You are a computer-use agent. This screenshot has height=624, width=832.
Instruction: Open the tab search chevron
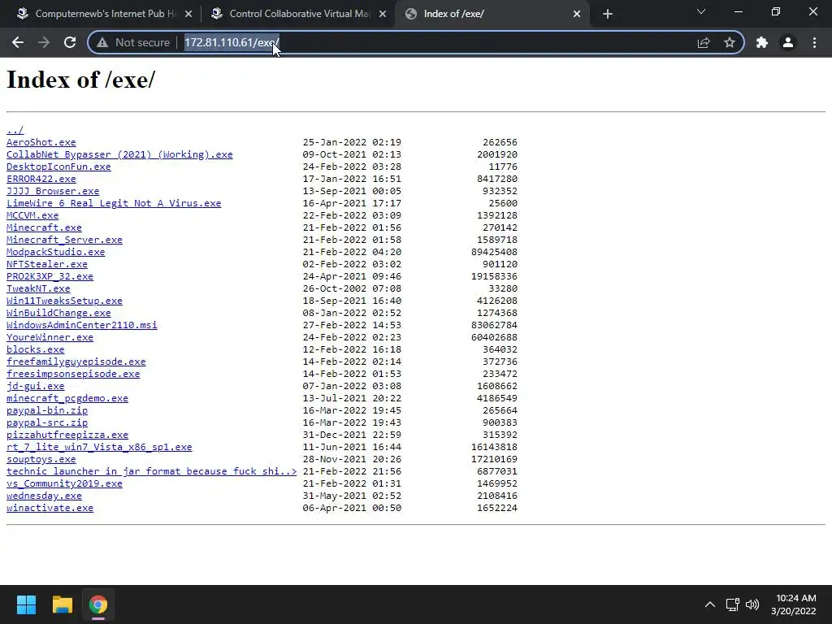701,11
